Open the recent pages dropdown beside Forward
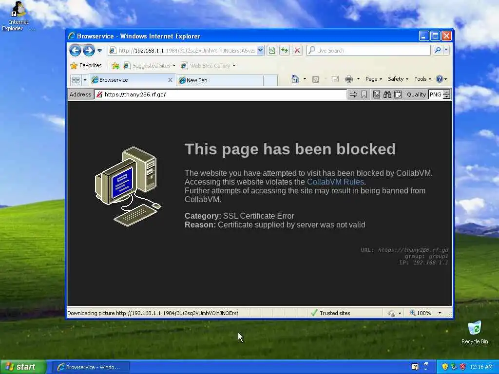499x374 pixels. point(99,50)
